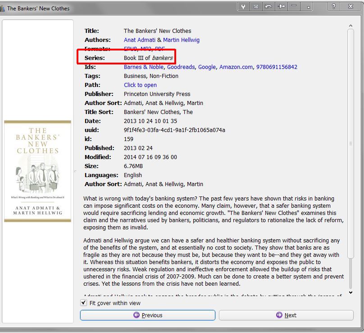Click the Date value 2013 10 24 10 01 35
The width and height of the screenshot is (364, 333).
click(x=150, y=121)
